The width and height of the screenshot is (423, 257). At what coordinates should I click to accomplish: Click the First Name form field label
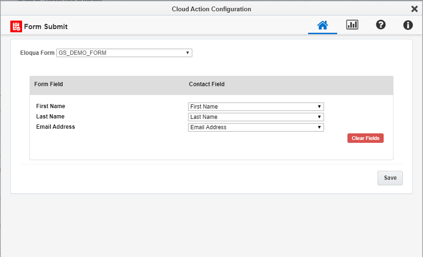tap(51, 106)
